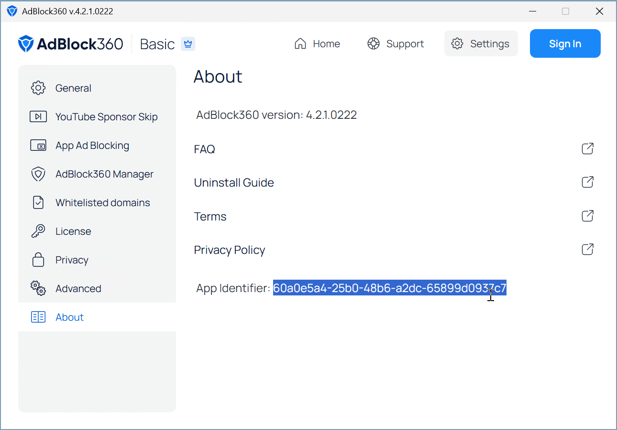Viewport: 617px width, 430px height.
Task: Click the Home house icon
Action: [x=300, y=44]
